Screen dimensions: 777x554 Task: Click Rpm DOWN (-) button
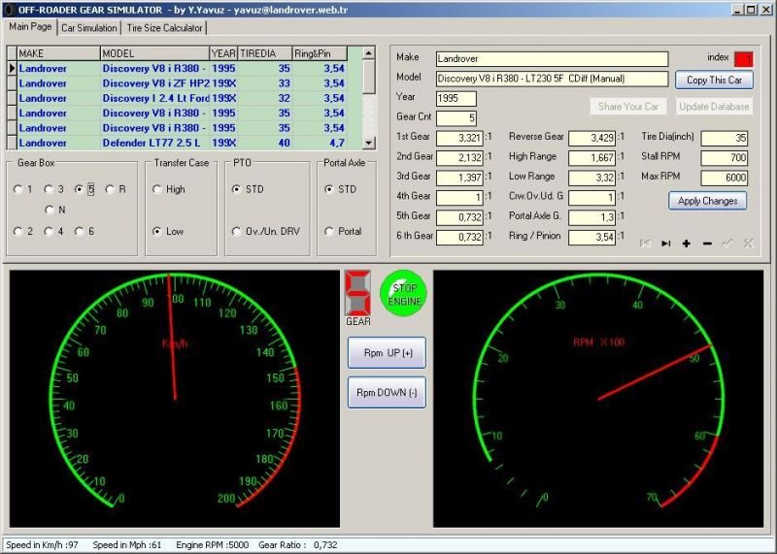(387, 392)
